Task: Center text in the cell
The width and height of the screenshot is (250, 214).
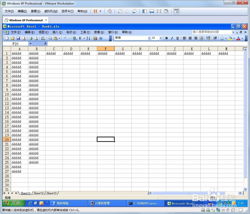Action: coord(190,38)
